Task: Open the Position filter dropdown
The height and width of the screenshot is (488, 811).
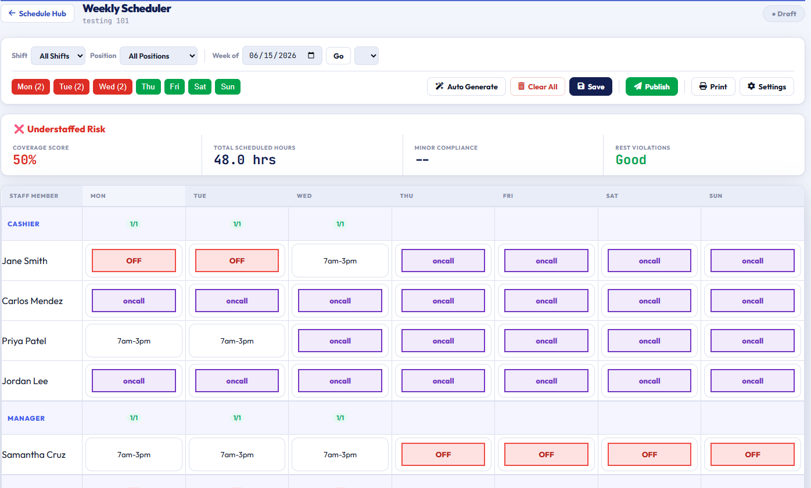Action: 159,56
